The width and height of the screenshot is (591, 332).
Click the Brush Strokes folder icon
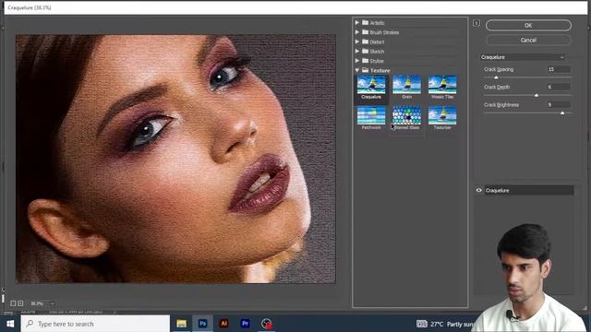pos(366,32)
